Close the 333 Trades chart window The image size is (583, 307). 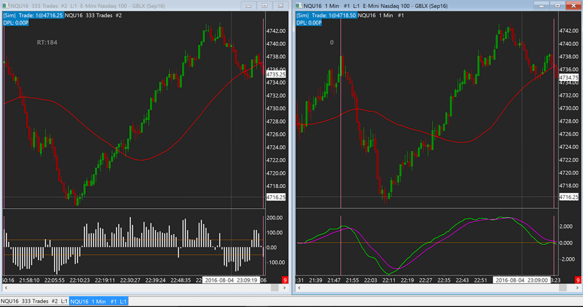tap(280, 5)
